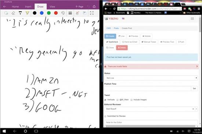Click the red Delete button
This screenshot has width=202, height=134.
[122, 48]
